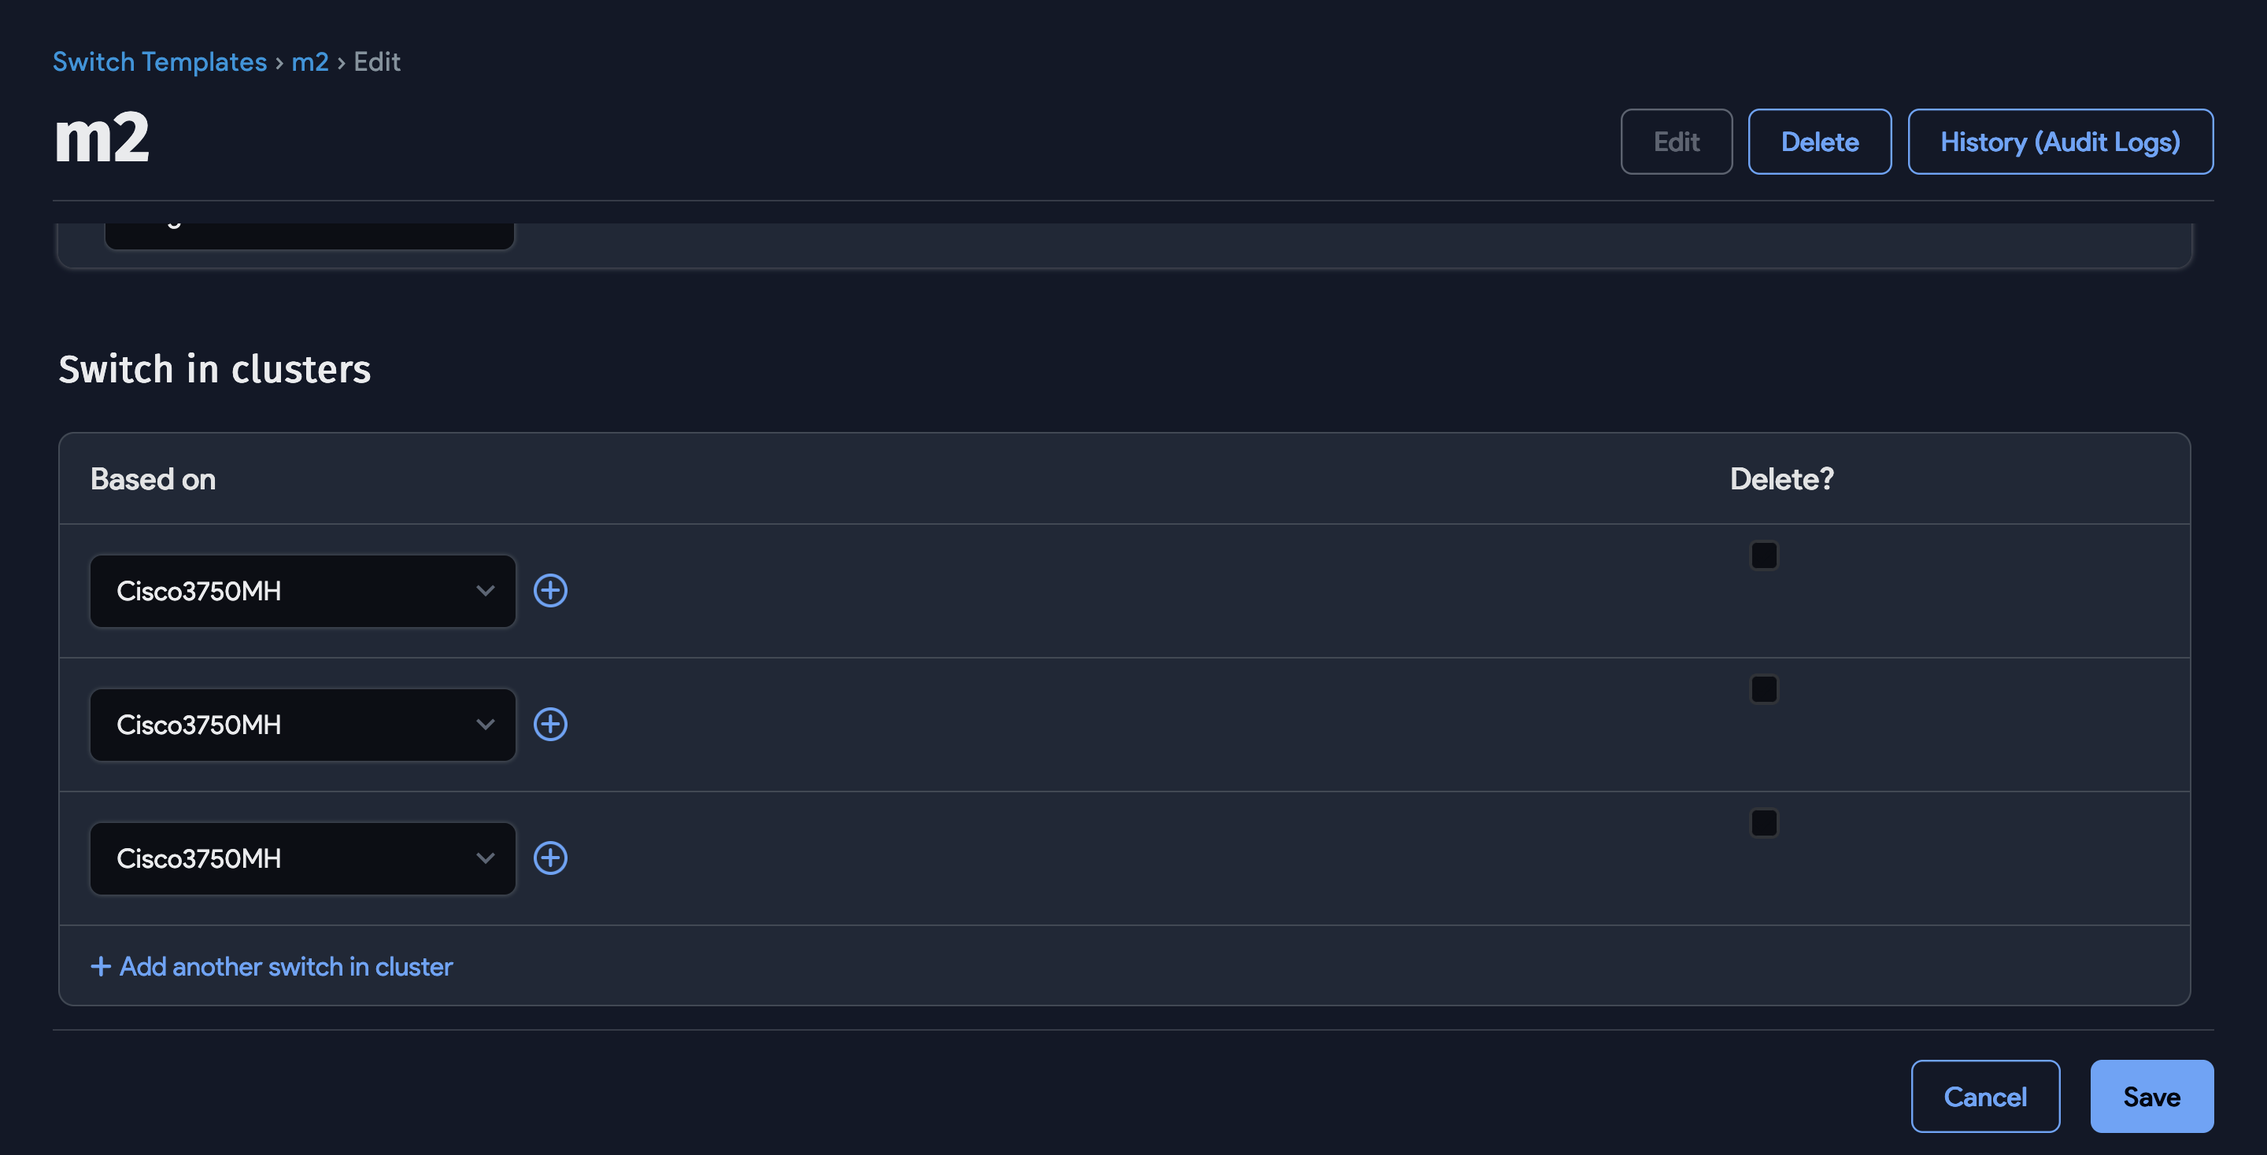Open History (Audit Logs)
This screenshot has width=2267, height=1155.
(2059, 142)
